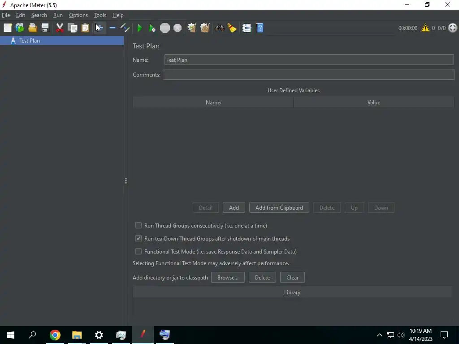459x344 pixels.
Task: Click the Library column header
Action: click(292, 292)
